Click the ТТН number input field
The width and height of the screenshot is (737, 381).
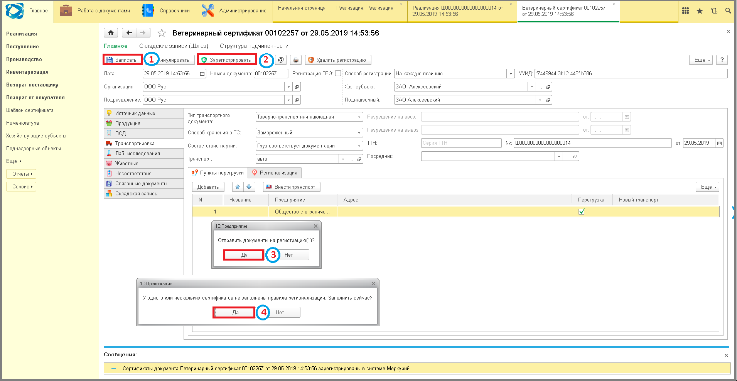592,143
